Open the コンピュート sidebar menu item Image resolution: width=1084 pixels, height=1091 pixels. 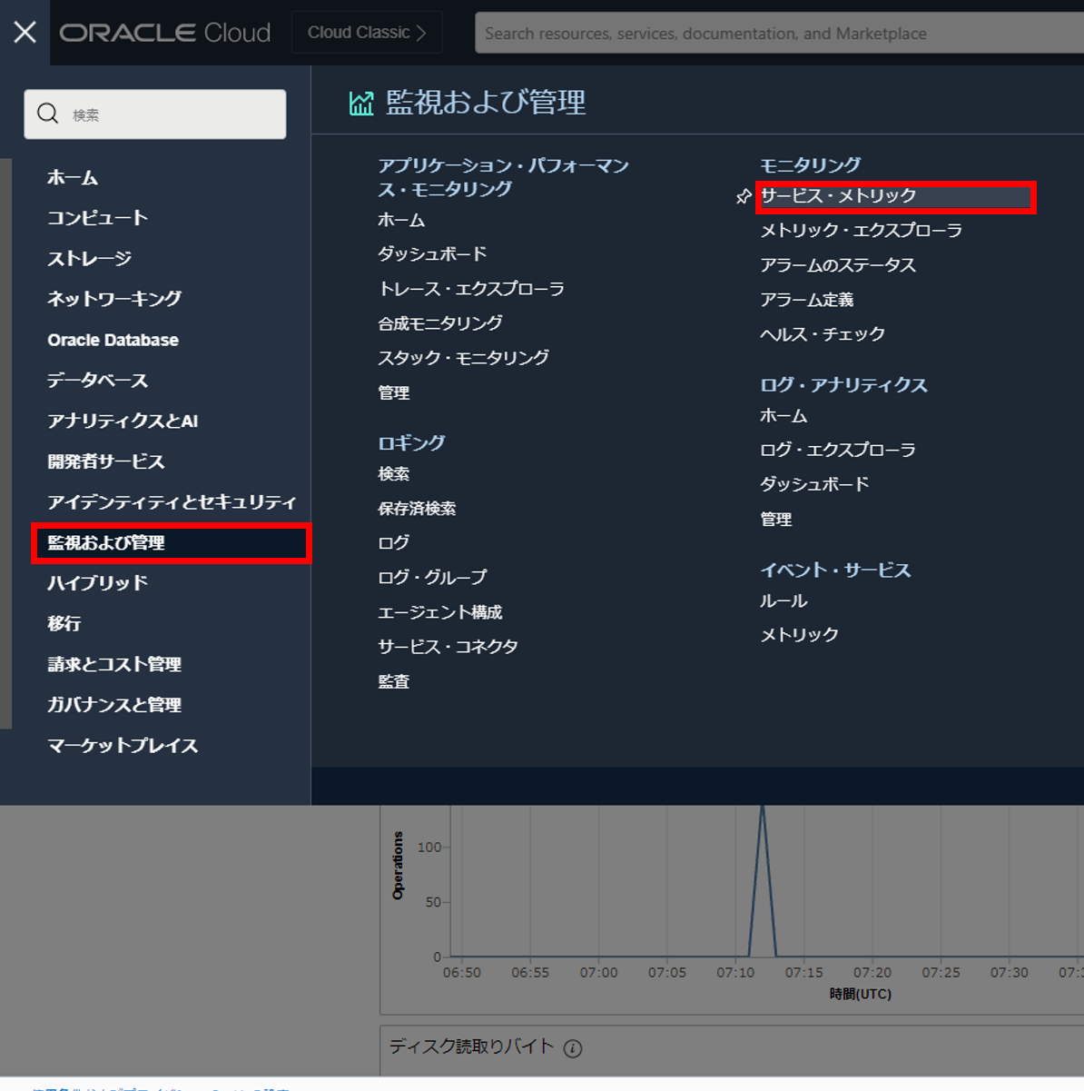click(95, 217)
